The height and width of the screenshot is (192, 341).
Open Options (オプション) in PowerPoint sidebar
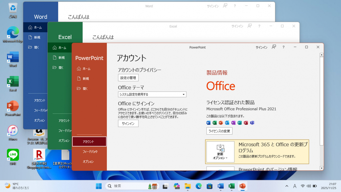pyautogui.click(x=88, y=162)
